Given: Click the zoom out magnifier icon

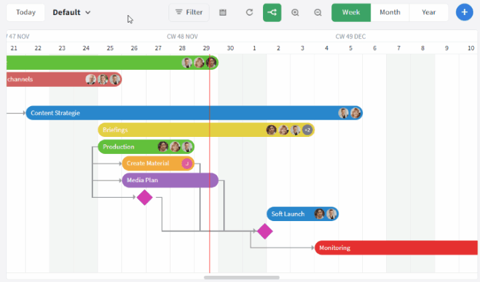Looking at the screenshot, I should tap(318, 12).
